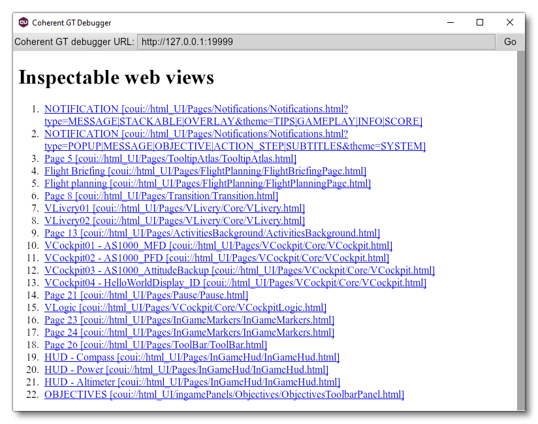Open the VLivery02 link
Image resolution: width=538 pixels, height=424 pixels.
click(174, 220)
